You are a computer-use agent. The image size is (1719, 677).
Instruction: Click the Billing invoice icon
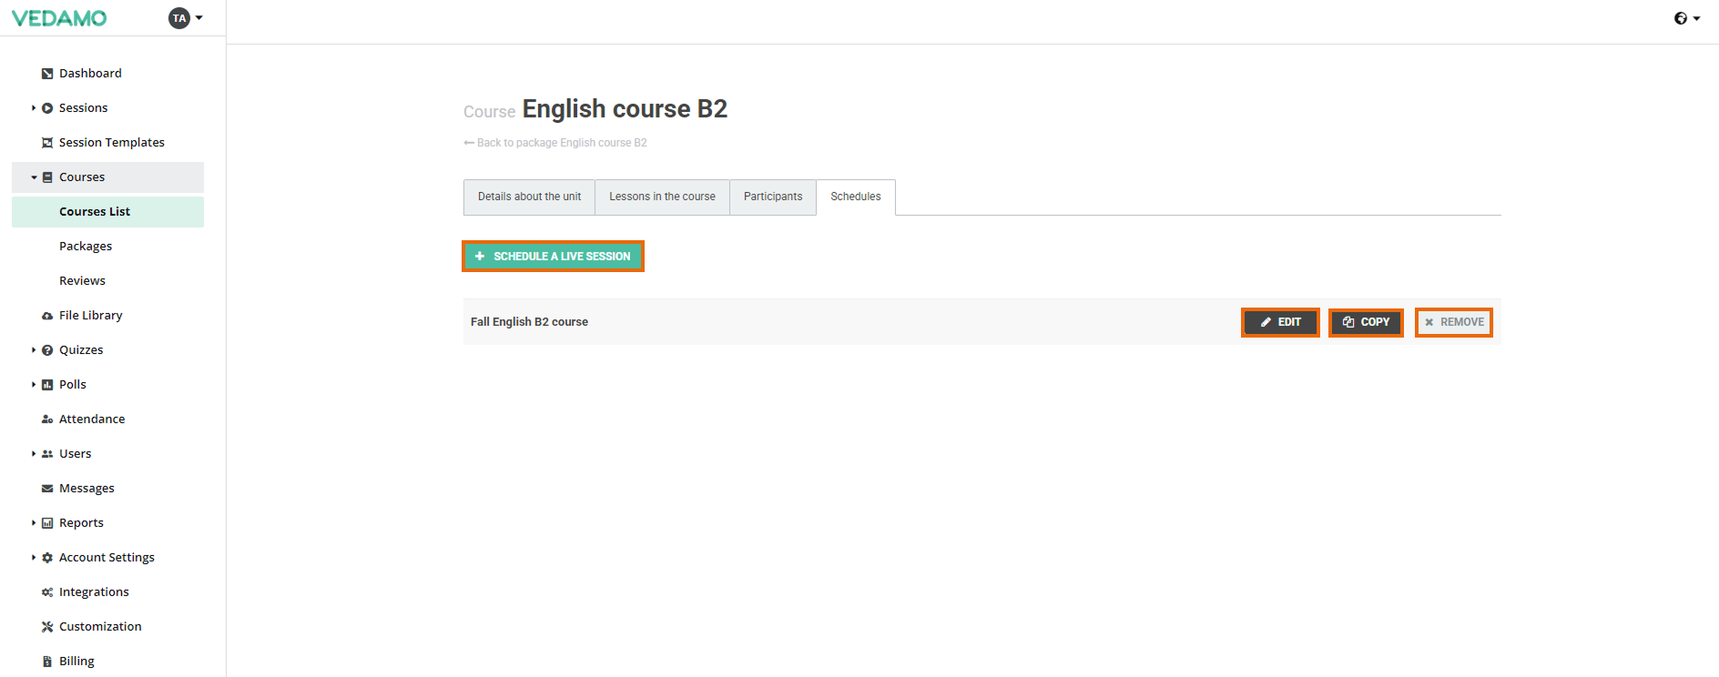47,662
